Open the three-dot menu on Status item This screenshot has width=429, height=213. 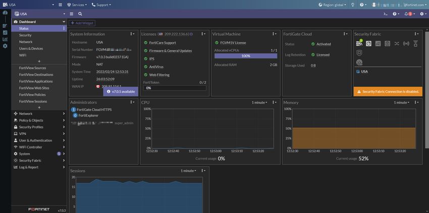point(64,28)
